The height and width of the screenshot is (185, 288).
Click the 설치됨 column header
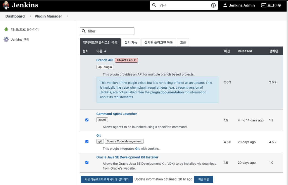pyautogui.click(x=273, y=51)
